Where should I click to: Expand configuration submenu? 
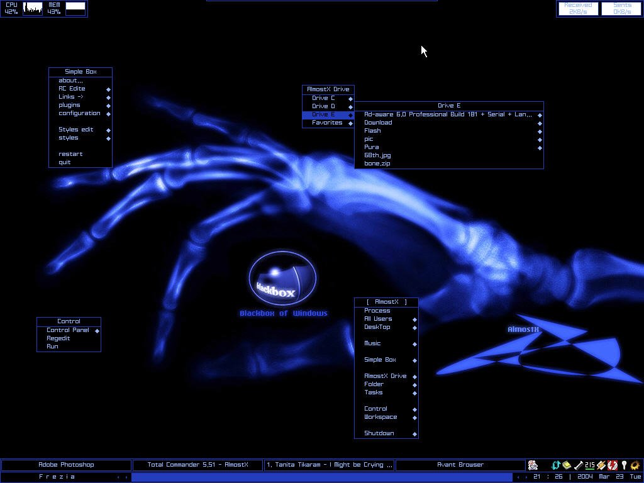[80, 113]
